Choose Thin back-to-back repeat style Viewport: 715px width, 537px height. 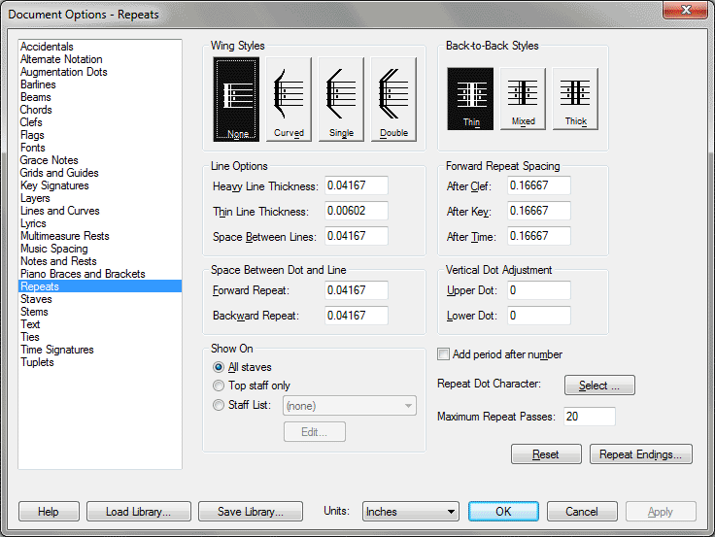tap(470, 98)
